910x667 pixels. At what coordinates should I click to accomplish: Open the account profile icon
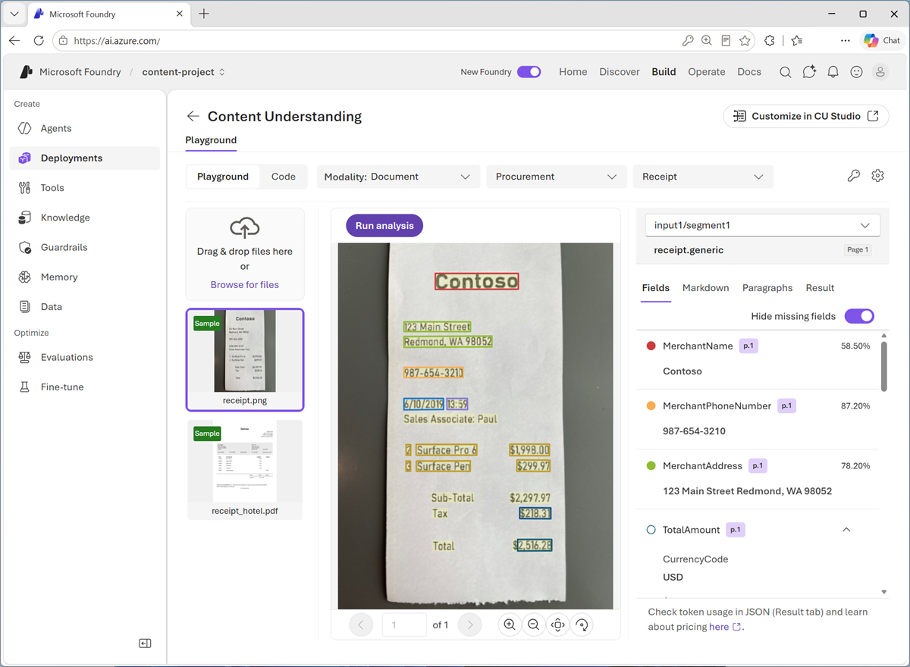(x=880, y=72)
